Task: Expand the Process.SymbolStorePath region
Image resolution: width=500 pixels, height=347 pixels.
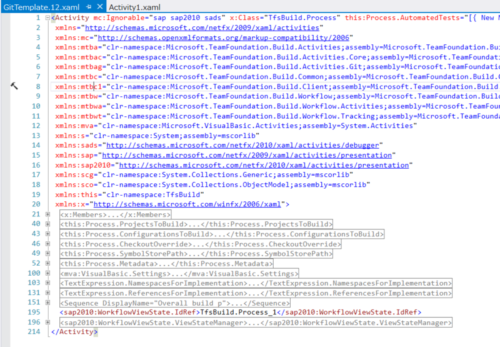Action: click(x=47, y=254)
